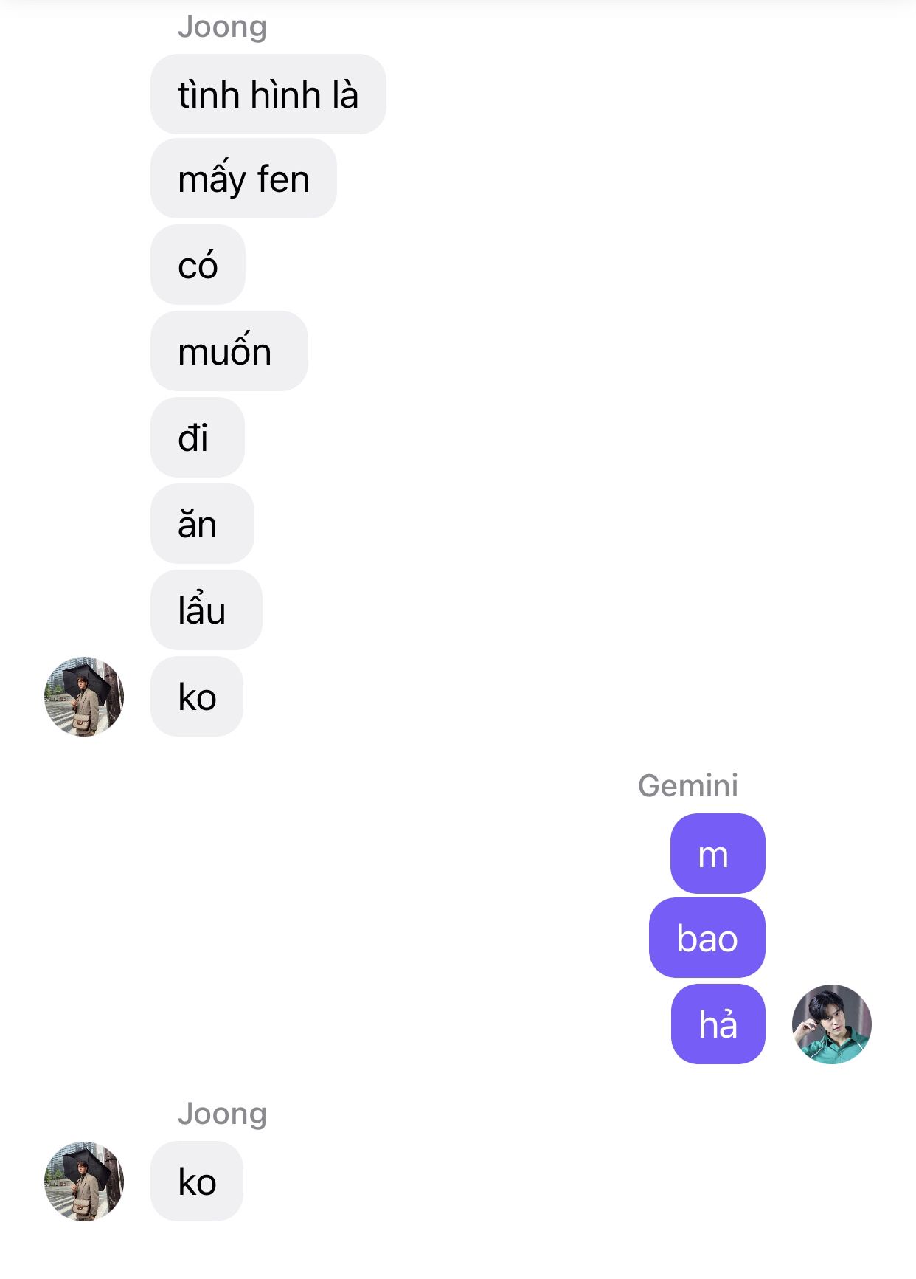Screen dimensions: 916x1279
Task: Click the "Joong" name above the last message
Action: point(222,1114)
